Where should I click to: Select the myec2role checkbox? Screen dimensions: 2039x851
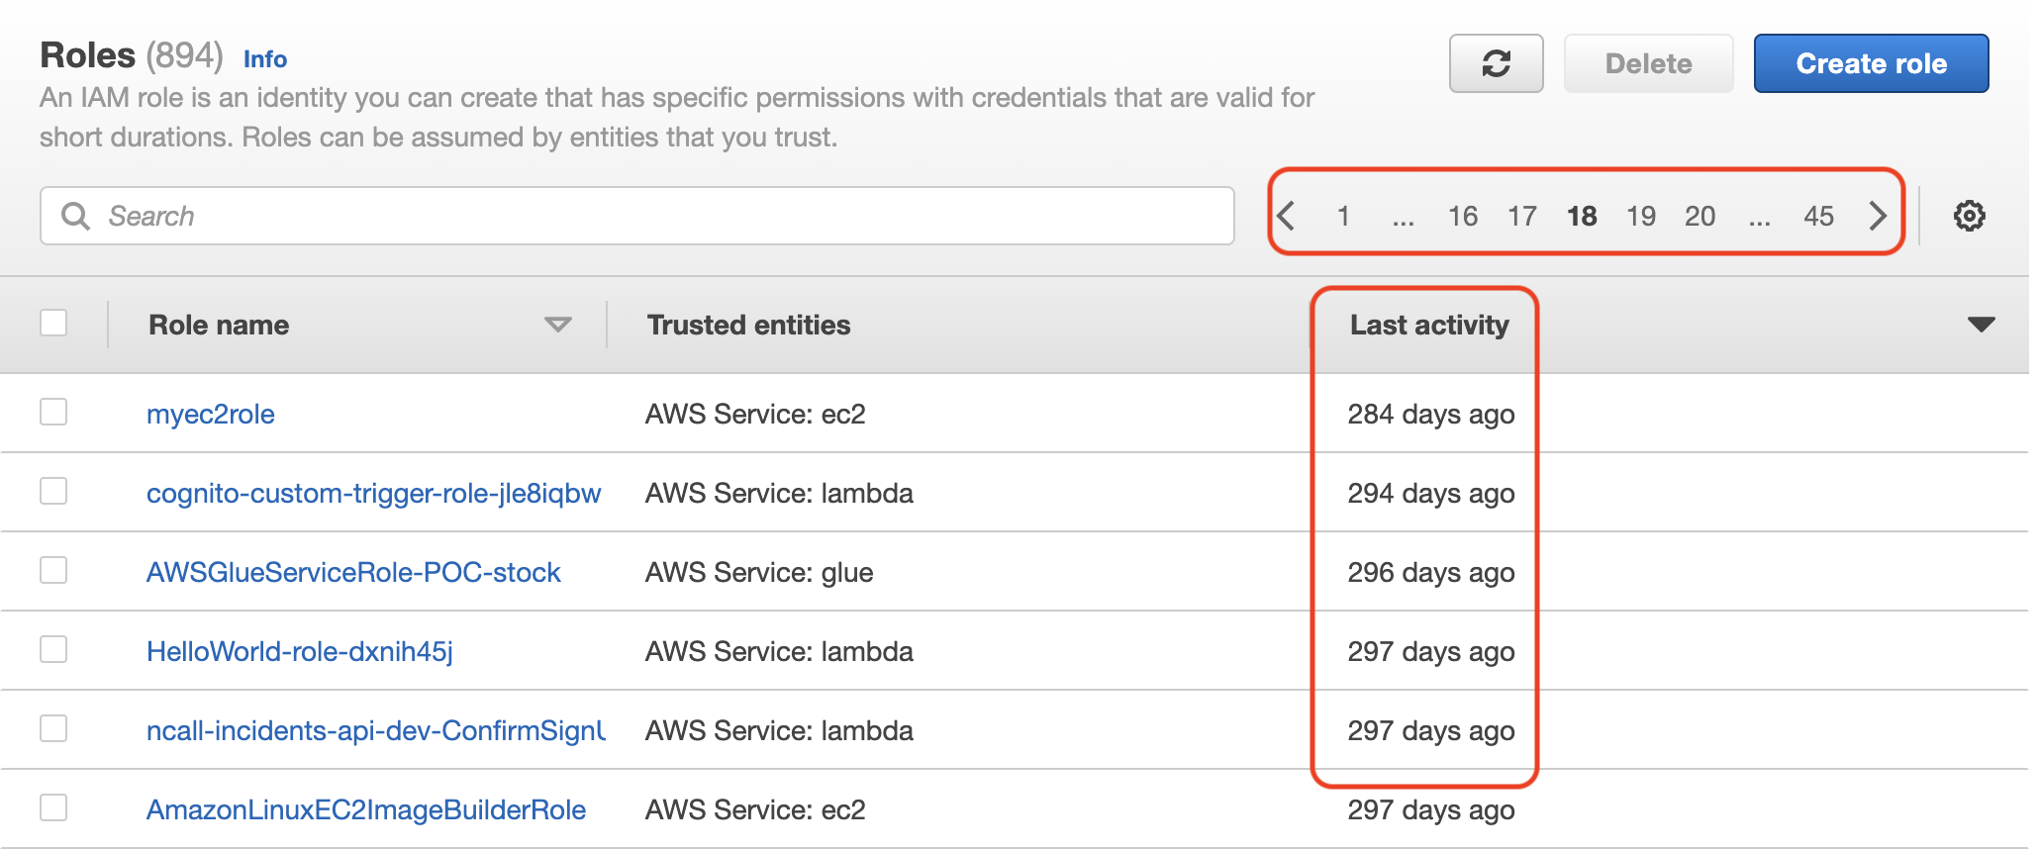point(53,412)
